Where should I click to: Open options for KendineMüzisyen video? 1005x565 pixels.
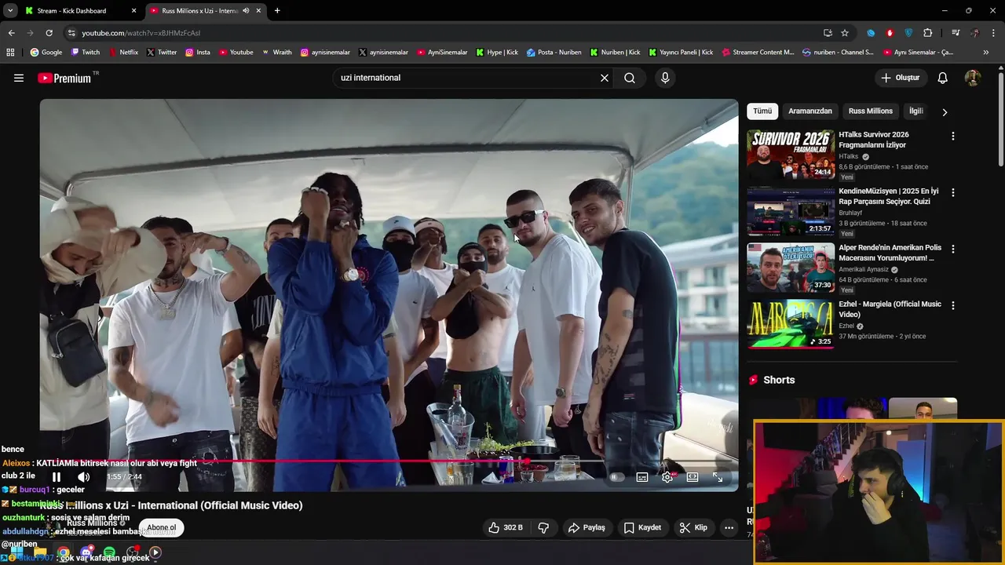coord(953,192)
